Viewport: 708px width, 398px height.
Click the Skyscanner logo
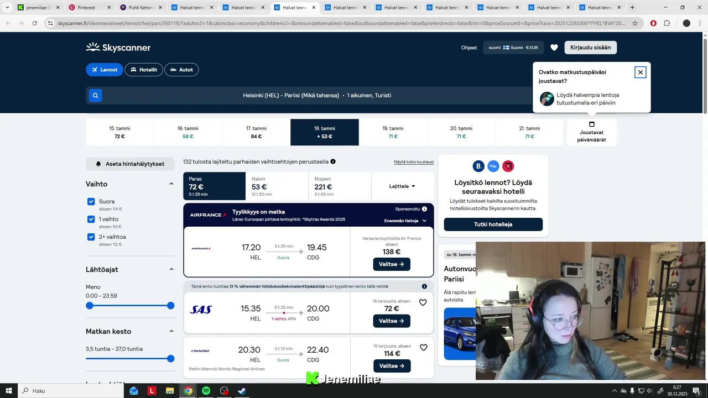pos(118,48)
